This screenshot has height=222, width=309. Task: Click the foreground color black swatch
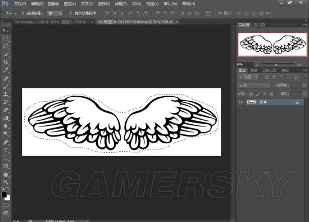(x=4, y=194)
